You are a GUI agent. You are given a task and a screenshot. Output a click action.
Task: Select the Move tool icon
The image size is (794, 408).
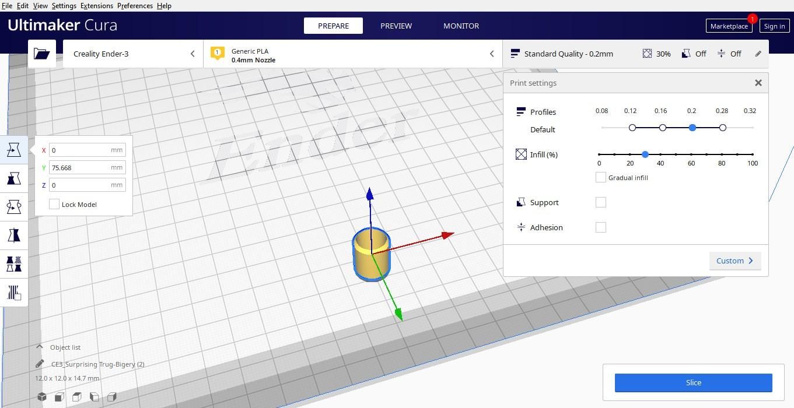[14, 150]
